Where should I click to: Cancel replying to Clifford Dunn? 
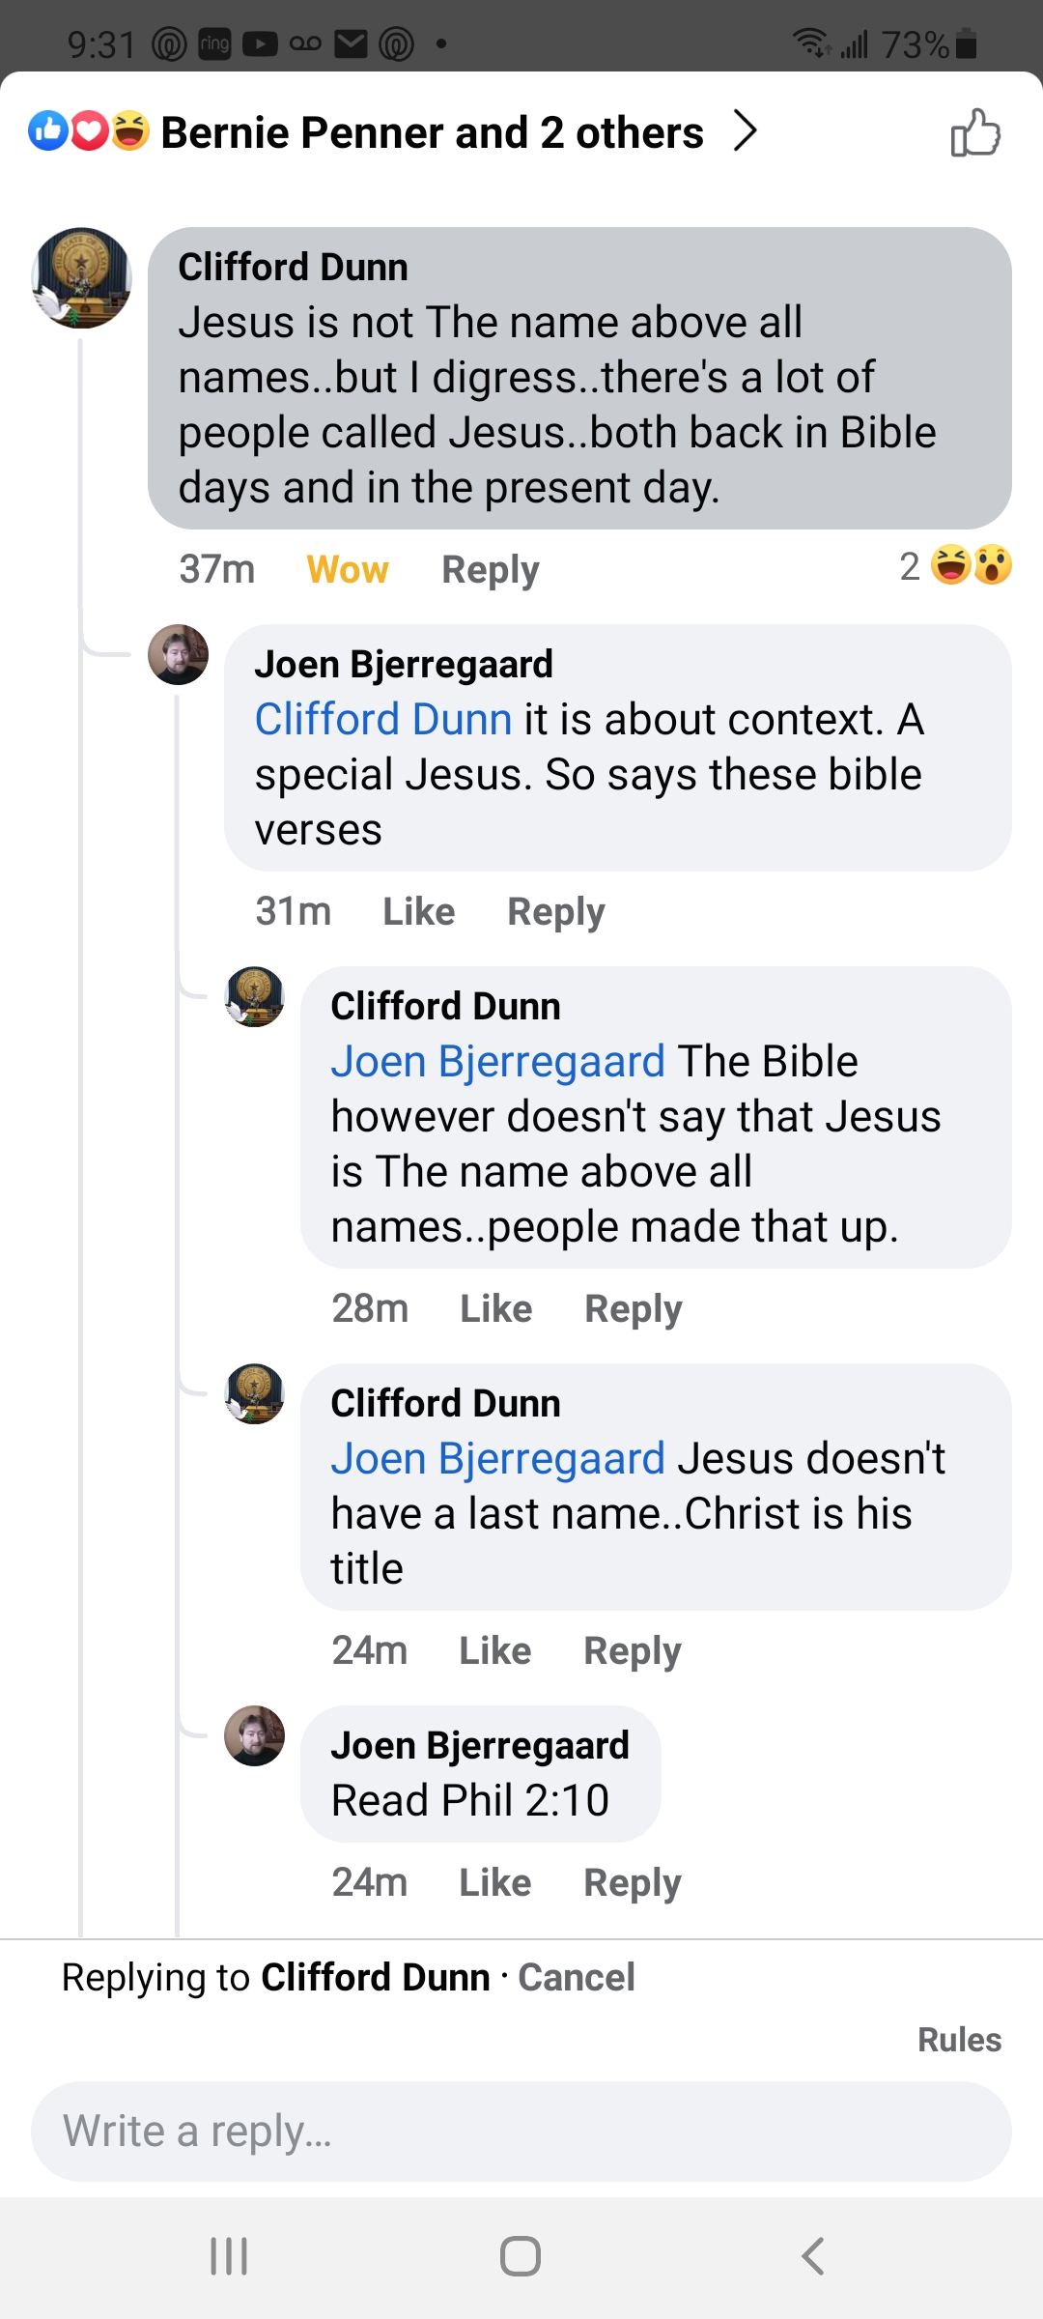pyautogui.click(x=577, y=1978)
